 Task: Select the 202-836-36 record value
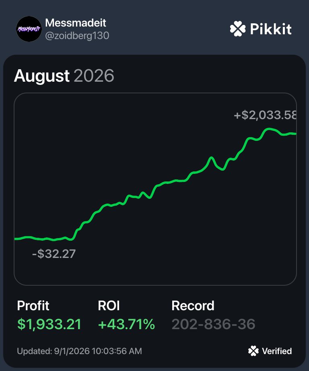(x=213, y=324)
